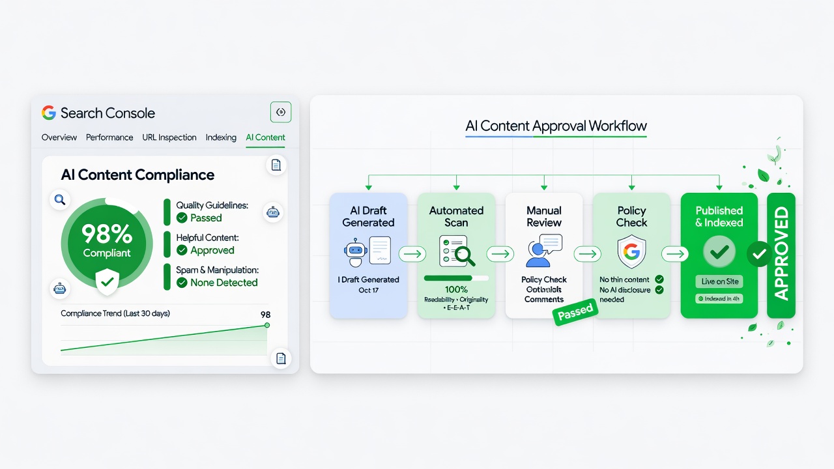
Task: Open the AI Draft Generated step card
Action: (x=369, y=255)
